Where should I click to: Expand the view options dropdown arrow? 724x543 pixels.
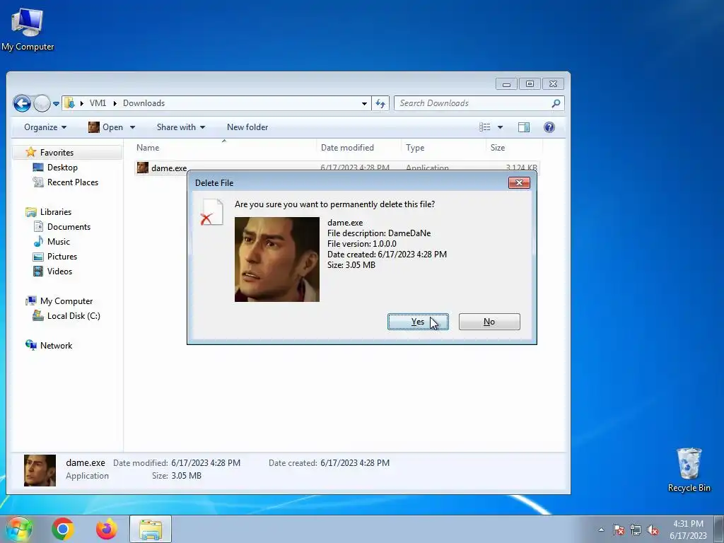[x=500, y=127]
